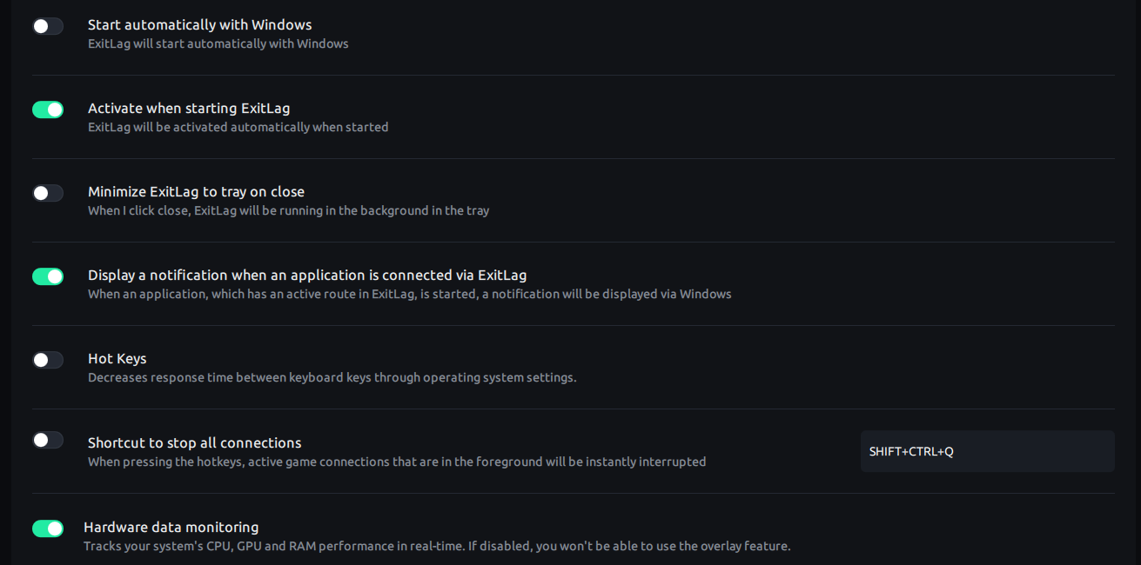Click description about CPU, GPU and RAM tracking

coord(436,546)
